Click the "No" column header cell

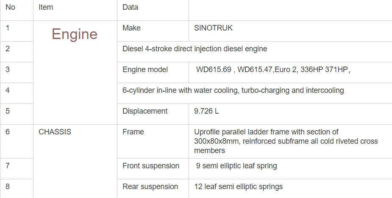pos(10,7)
